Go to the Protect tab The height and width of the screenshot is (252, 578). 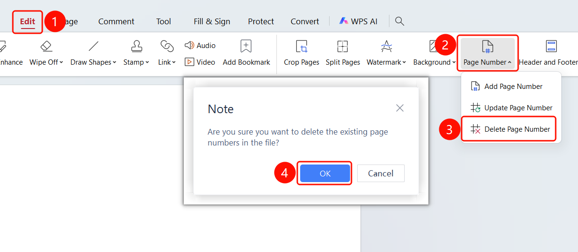261,21
